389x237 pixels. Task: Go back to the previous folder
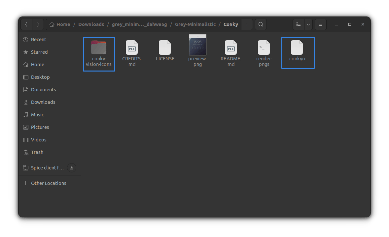coord(26,24)
